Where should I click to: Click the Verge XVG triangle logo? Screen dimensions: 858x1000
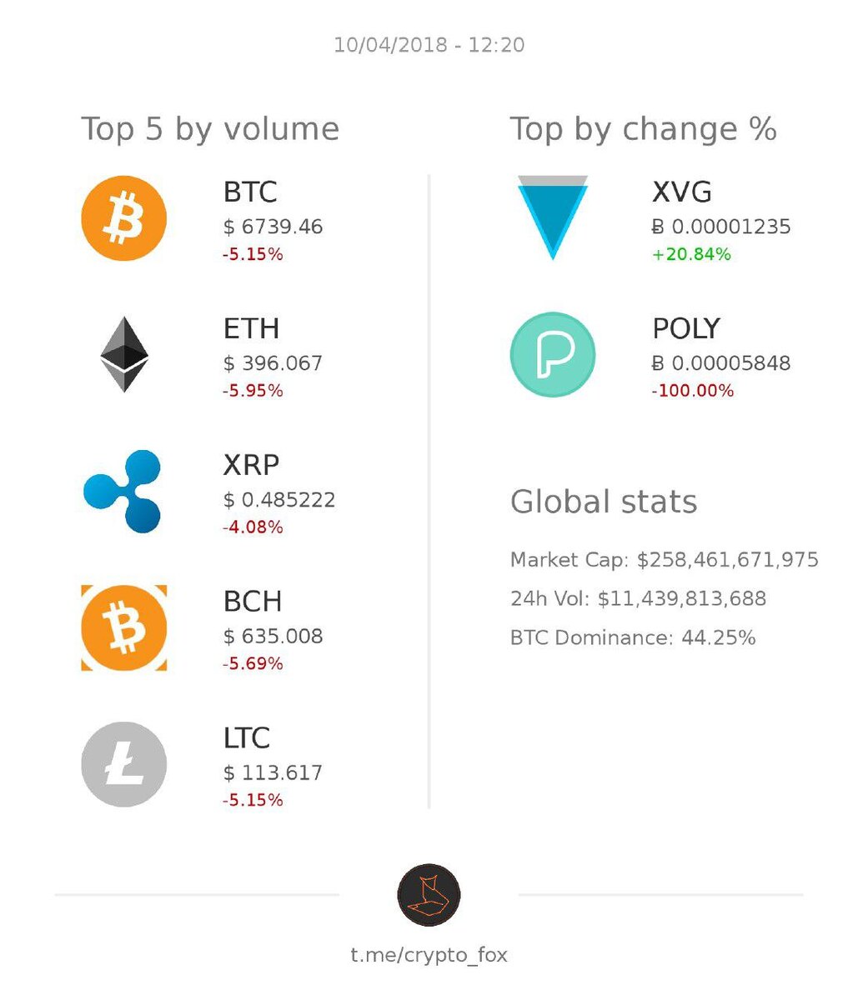pos(553,217)
